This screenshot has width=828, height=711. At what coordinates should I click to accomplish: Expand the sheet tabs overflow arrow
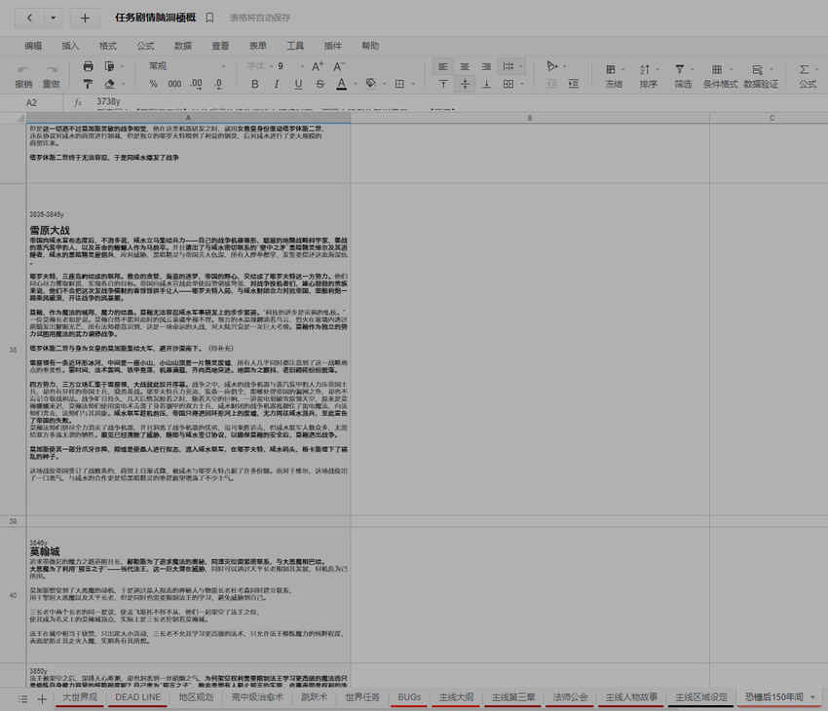pyautogui.click(x=812, y=697)
